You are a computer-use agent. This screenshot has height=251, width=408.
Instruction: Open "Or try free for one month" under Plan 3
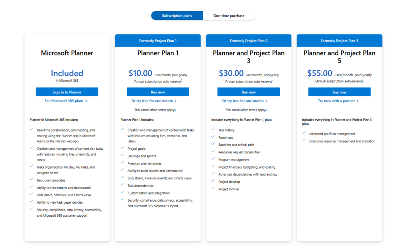(x=249, y=100)
